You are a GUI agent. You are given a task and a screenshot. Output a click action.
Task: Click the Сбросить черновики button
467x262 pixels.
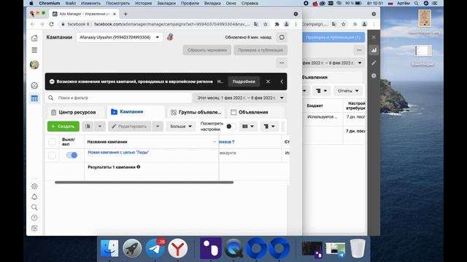click(207, 50)
